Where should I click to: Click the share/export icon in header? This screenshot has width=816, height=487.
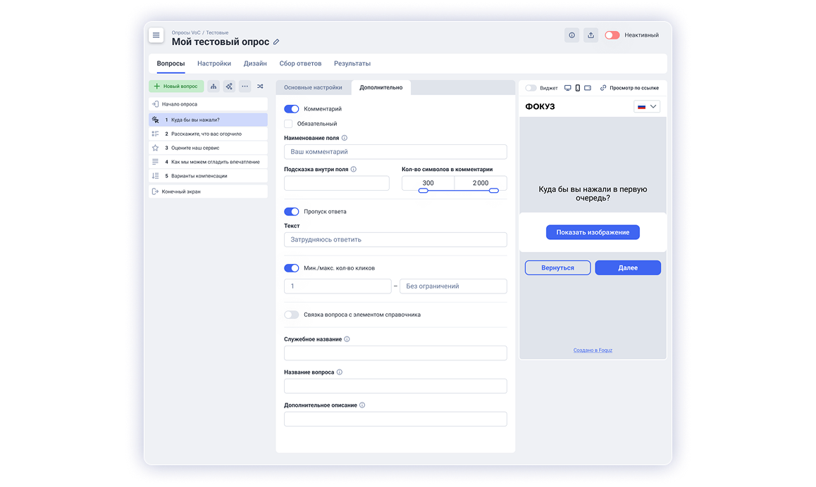click(591, 35)
